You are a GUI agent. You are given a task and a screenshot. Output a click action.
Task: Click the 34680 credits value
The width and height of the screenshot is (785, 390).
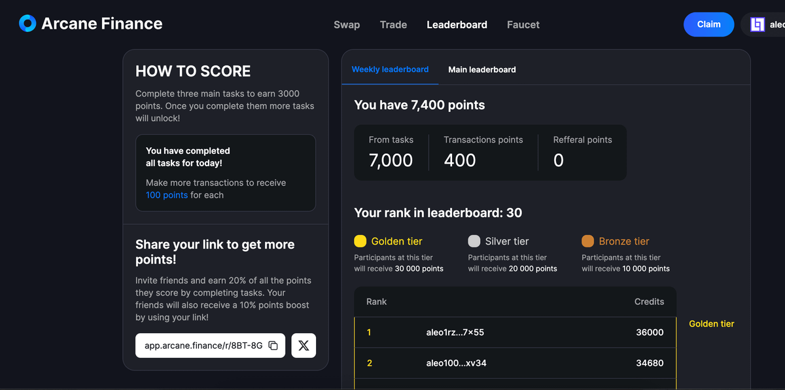point(650,363)
